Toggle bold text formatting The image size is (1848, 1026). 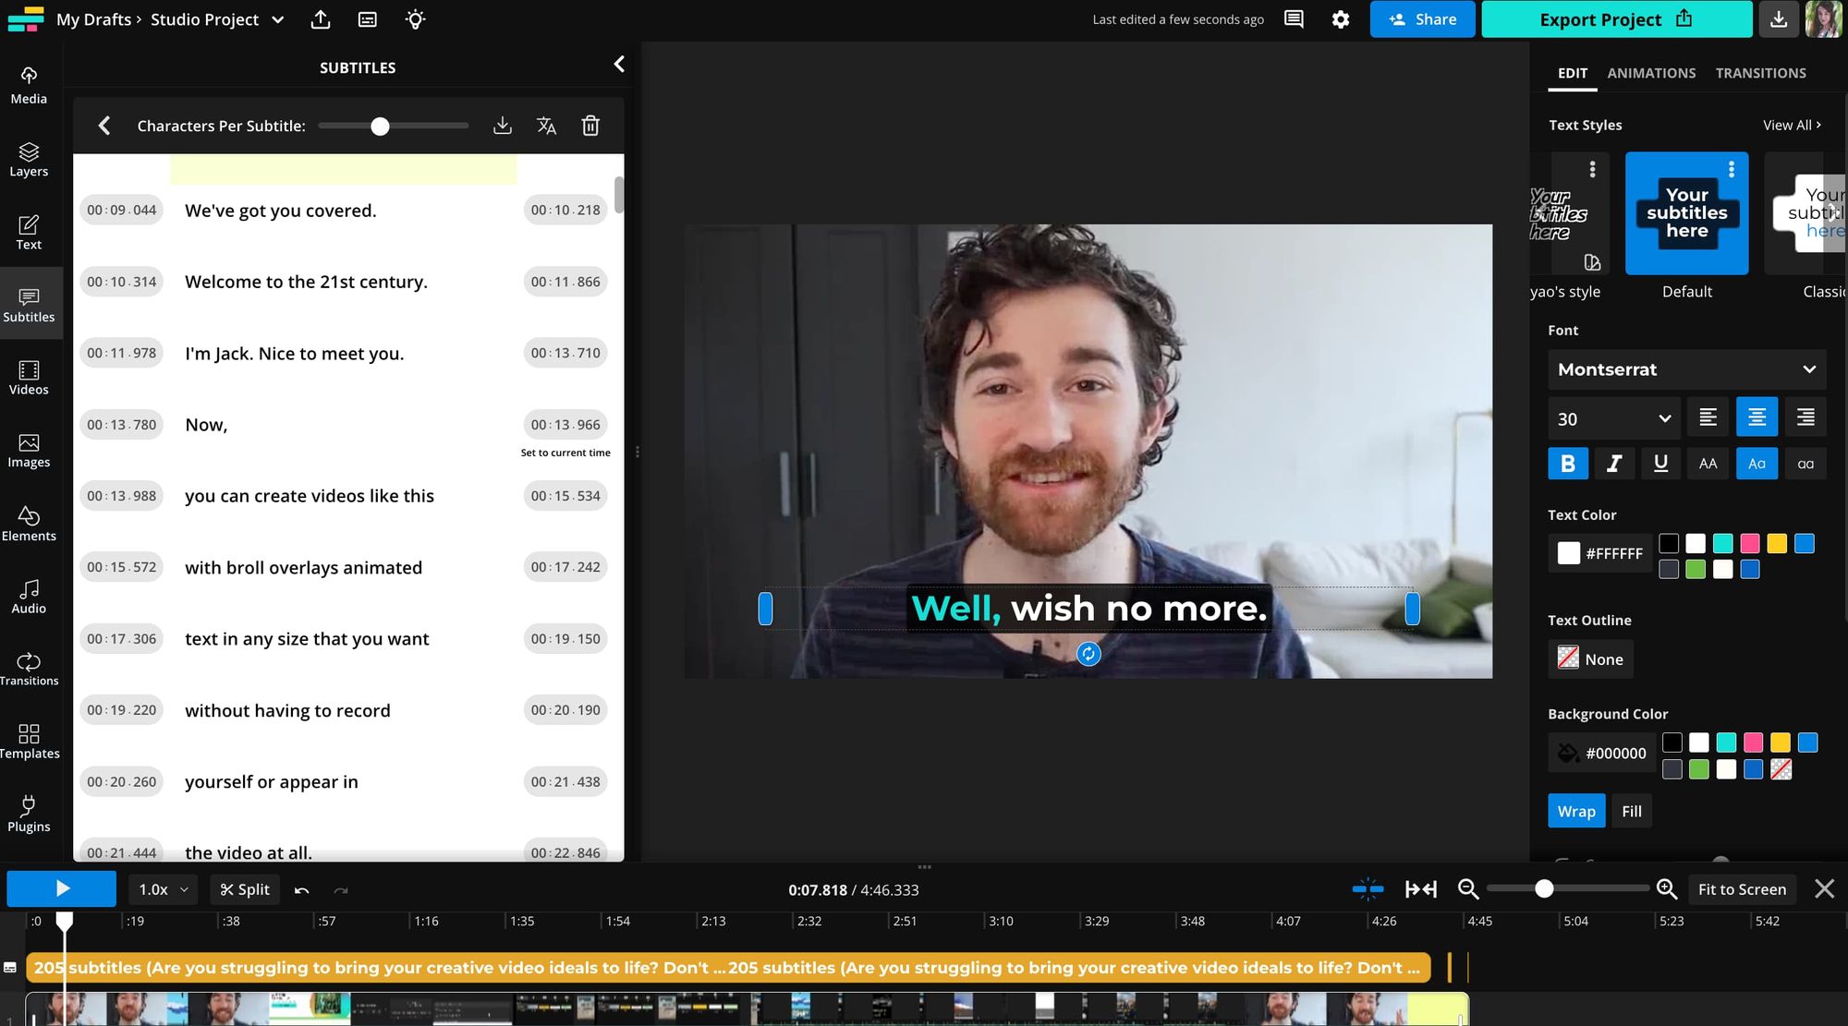[1567, 464]
